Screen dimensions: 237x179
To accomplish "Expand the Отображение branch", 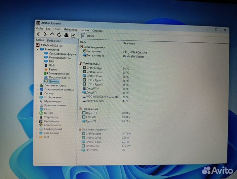I will 37,97.
